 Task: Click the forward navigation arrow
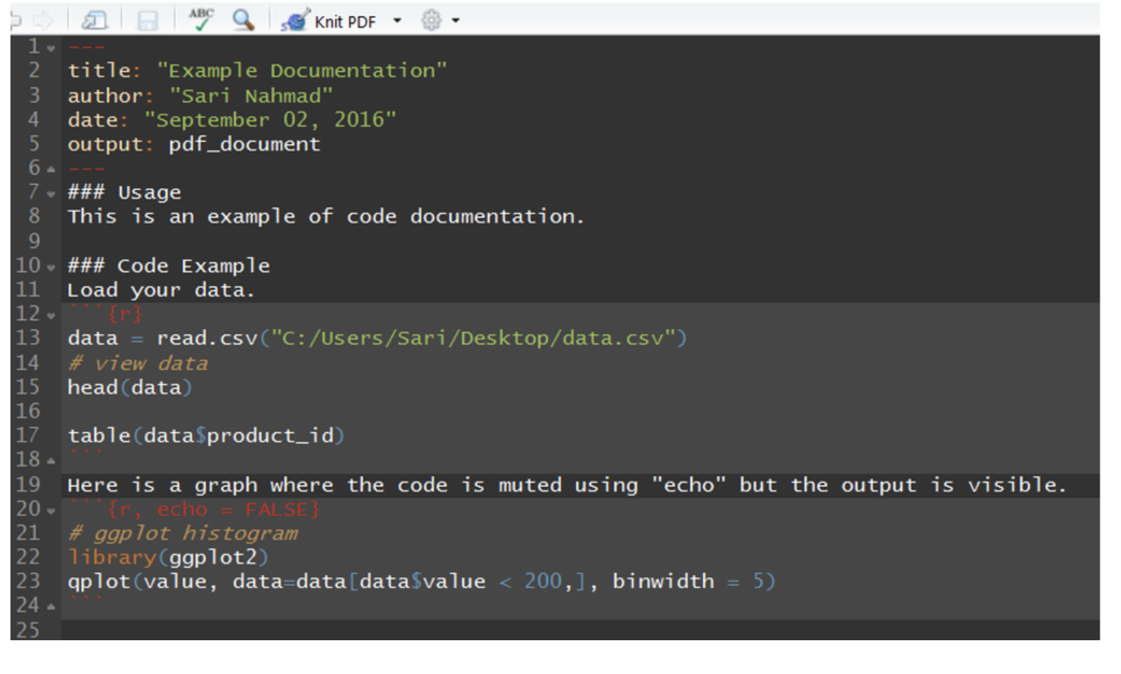(x=43, y=21)
